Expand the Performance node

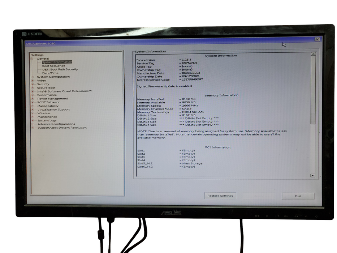33,95
